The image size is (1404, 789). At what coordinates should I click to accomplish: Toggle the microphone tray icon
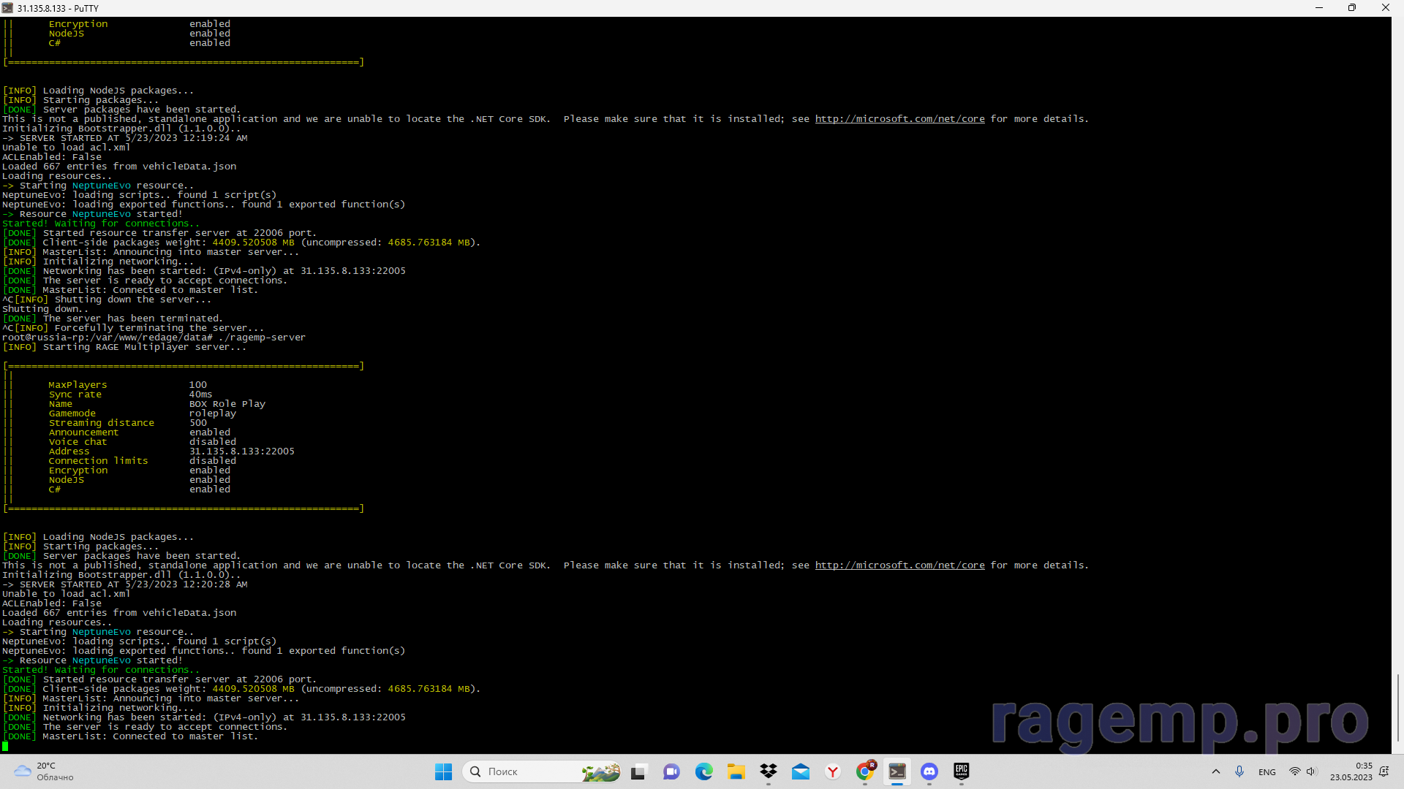(x=1239, y=771)
